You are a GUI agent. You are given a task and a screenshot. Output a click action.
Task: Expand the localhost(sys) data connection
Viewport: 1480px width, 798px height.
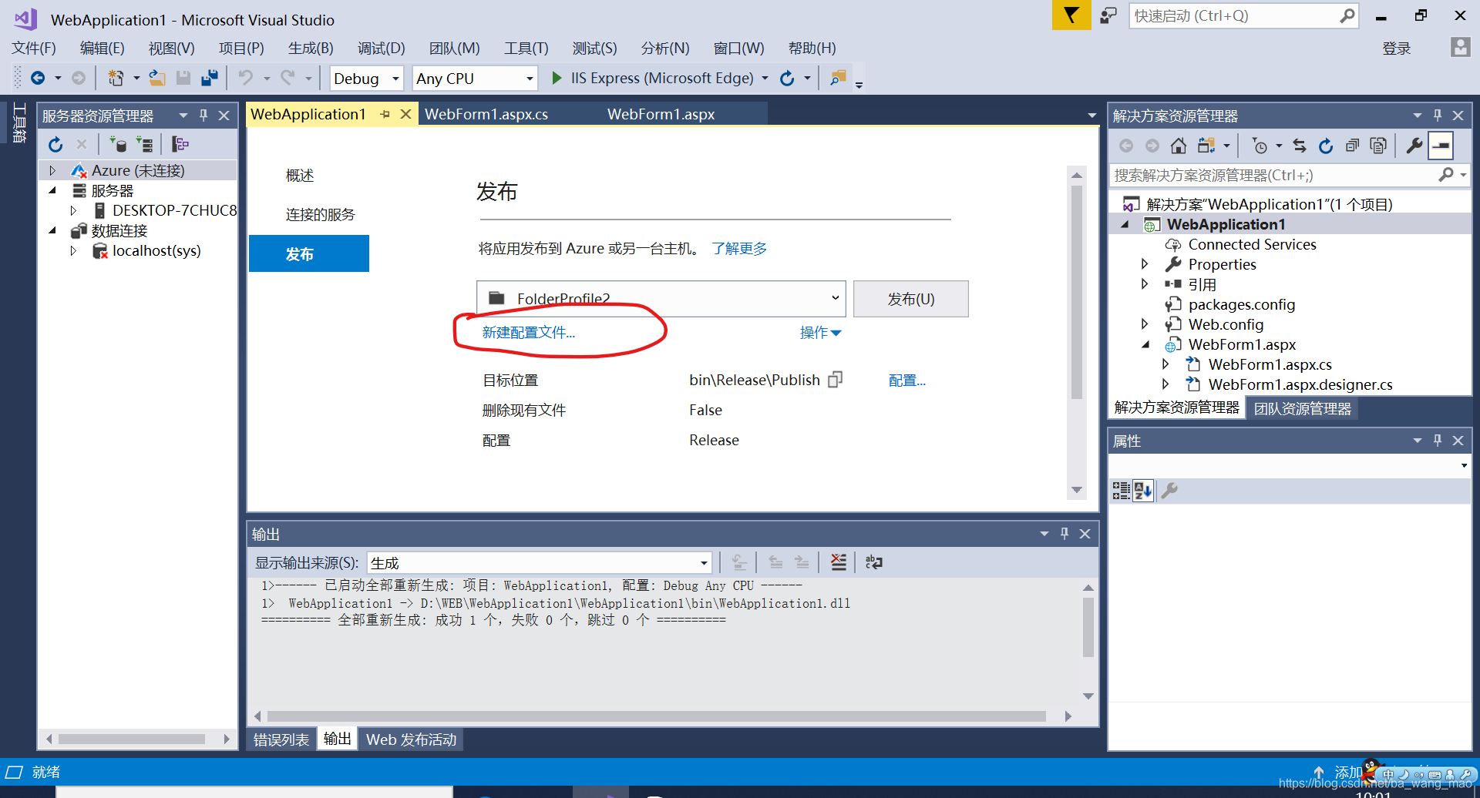click(73, 250)
